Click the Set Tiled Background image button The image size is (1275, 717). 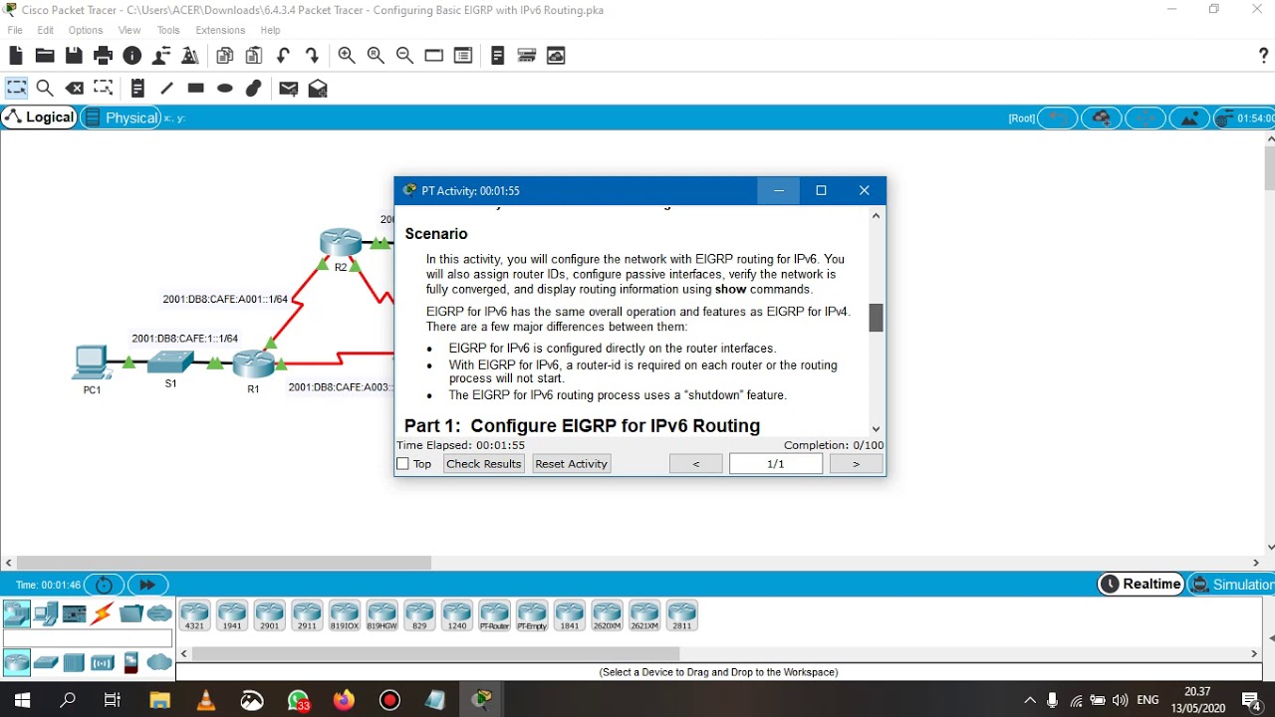pyautogui.click(x=1189, y=119)
